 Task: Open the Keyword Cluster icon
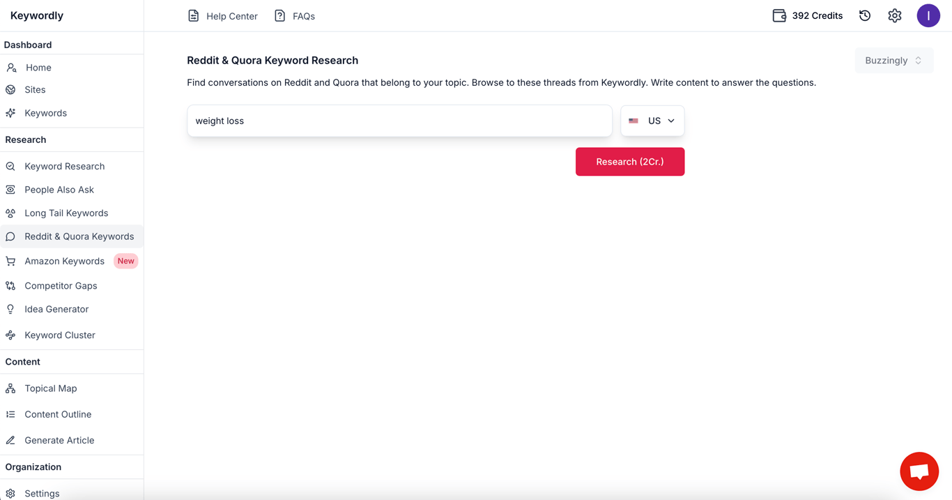point(10,335)
